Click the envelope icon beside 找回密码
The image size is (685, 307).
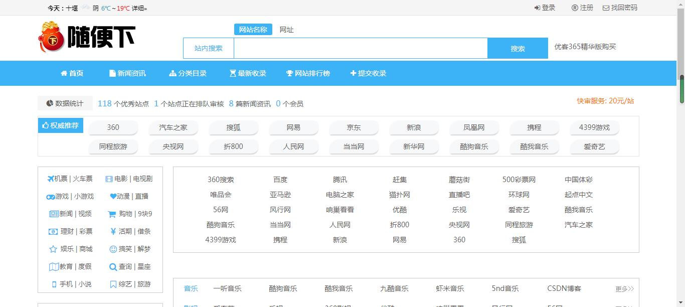click(x=606, y=8)
